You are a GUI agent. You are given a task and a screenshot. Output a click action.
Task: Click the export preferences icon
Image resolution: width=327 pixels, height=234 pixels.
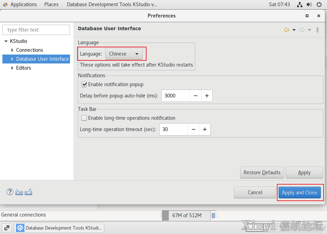(28, 192)
